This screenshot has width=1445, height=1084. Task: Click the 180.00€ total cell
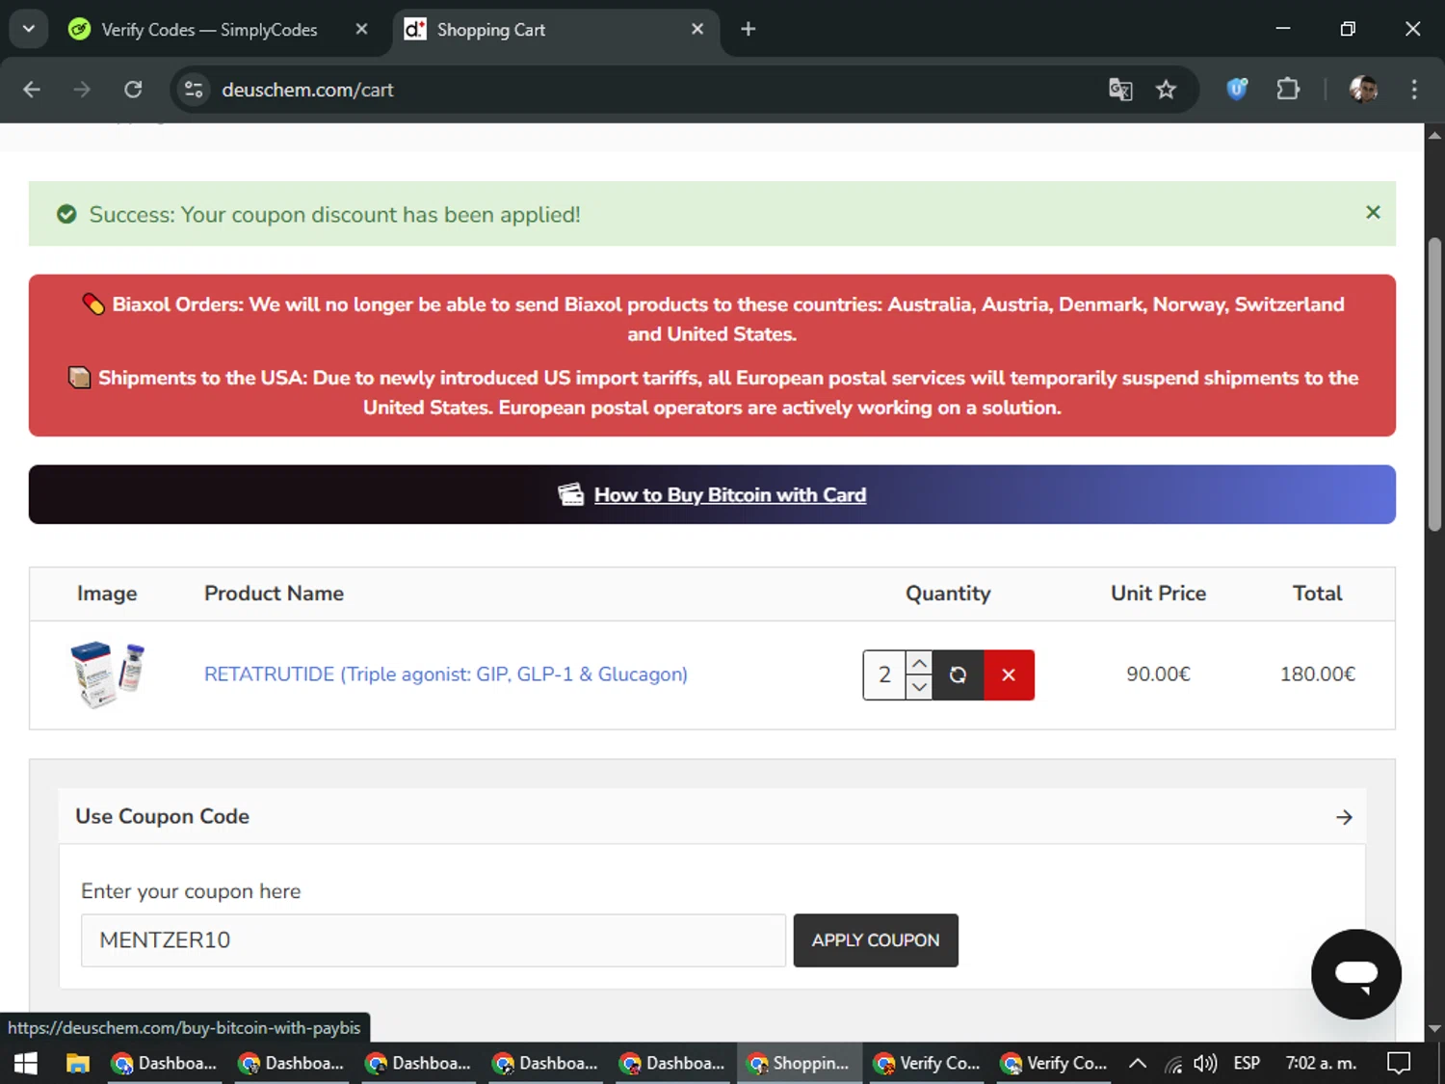pos(1317,674)
